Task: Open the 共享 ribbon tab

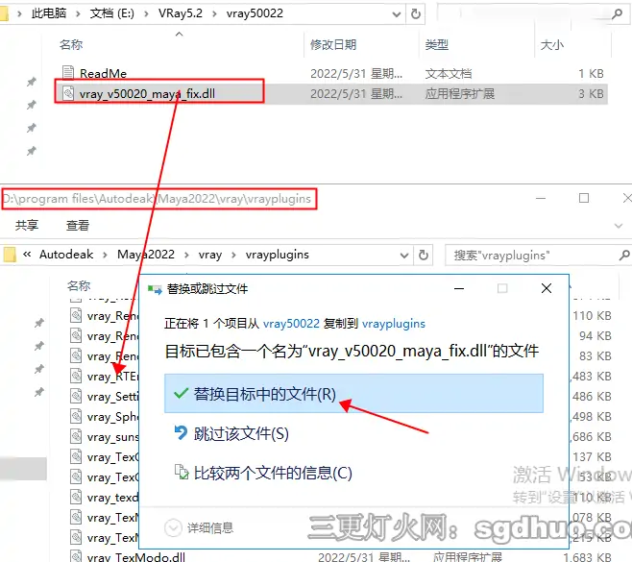Action: point(27,225)
